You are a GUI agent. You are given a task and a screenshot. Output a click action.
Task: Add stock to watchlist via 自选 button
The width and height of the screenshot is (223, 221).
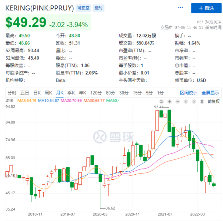[x=206, y=8]
